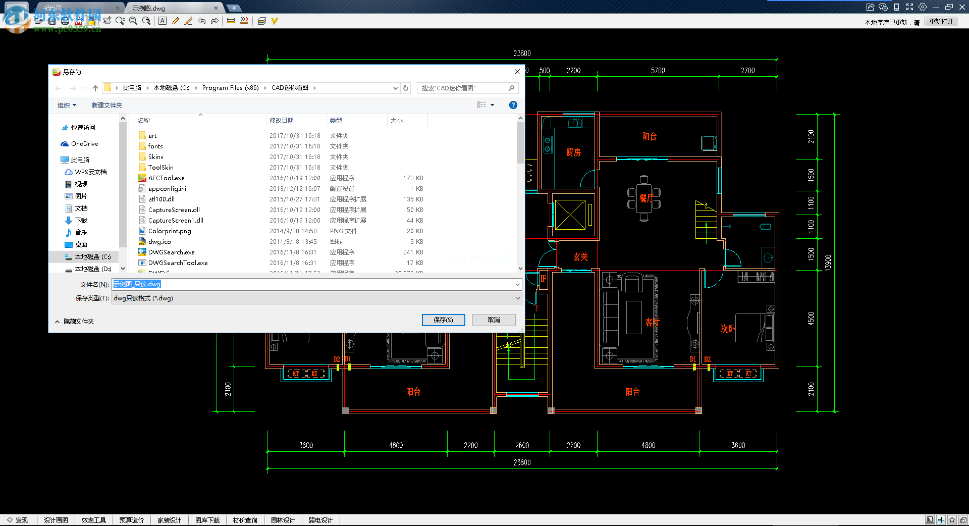
Task: Select 此电脑 in navigation pane
Action: pyautogui.click(x=75, y=160)
